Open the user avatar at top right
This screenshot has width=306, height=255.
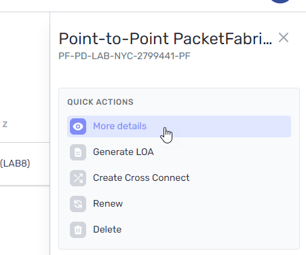tap(280, 1)
